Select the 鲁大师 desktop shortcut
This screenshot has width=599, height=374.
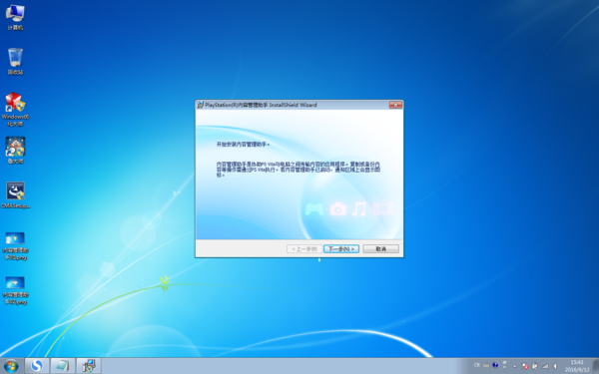(15, 151)
